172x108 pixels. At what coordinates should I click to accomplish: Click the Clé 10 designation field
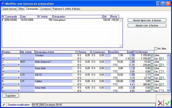pos(53,75)
